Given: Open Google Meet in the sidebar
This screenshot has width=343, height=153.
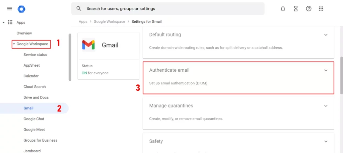Looking at the screenshot, I should (34, 130).
